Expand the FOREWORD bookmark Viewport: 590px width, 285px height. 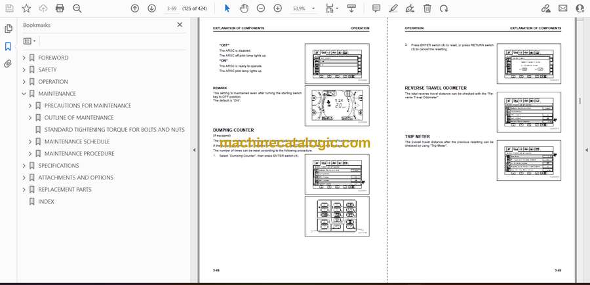tap(24, 58)
